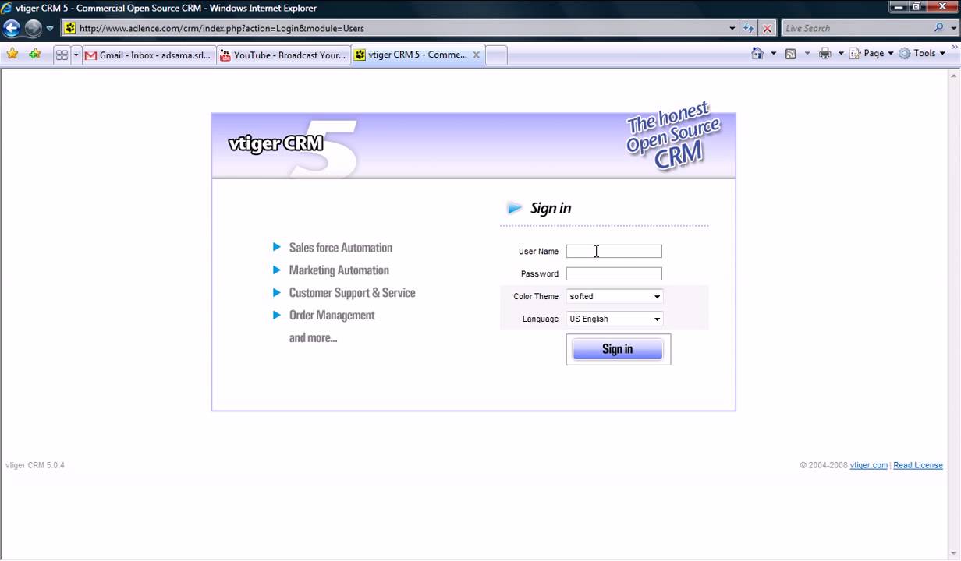This screenshot has height=561, width=961.
Task: Click the RSS feeds icon
Action: (790, 54)
